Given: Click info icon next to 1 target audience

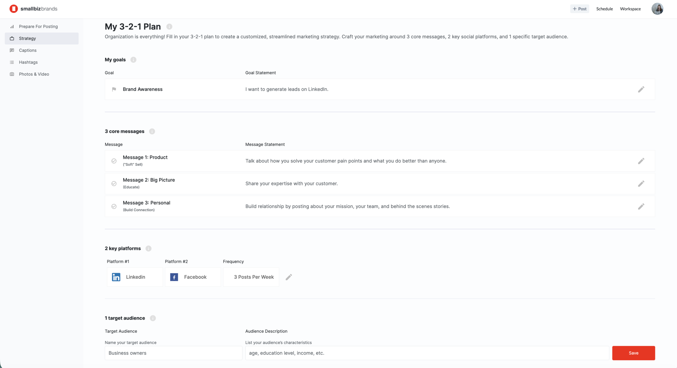Looking at the screenshot, I should click(x=153, y=318).
